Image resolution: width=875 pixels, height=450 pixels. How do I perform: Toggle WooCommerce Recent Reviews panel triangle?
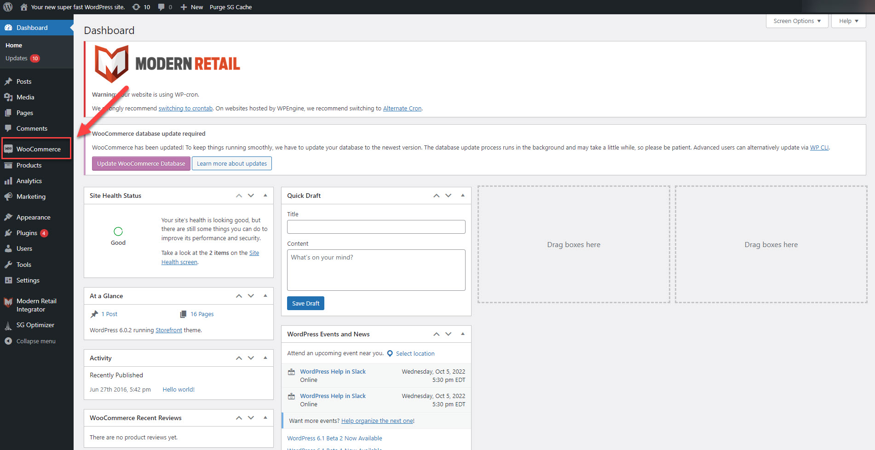265,418
